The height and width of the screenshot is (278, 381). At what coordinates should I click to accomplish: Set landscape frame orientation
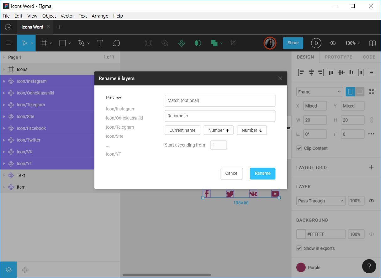click(360, 92)
